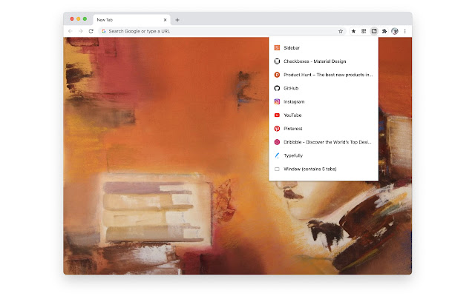Click the solid star extension icon
This screenshot has height=296, width=475.
(x=353, y=31)
